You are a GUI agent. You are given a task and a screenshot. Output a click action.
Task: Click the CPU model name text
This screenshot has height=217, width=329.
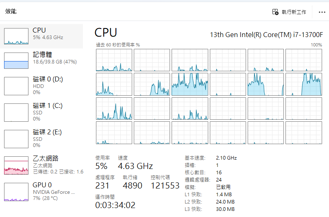[x=266, y=34]
